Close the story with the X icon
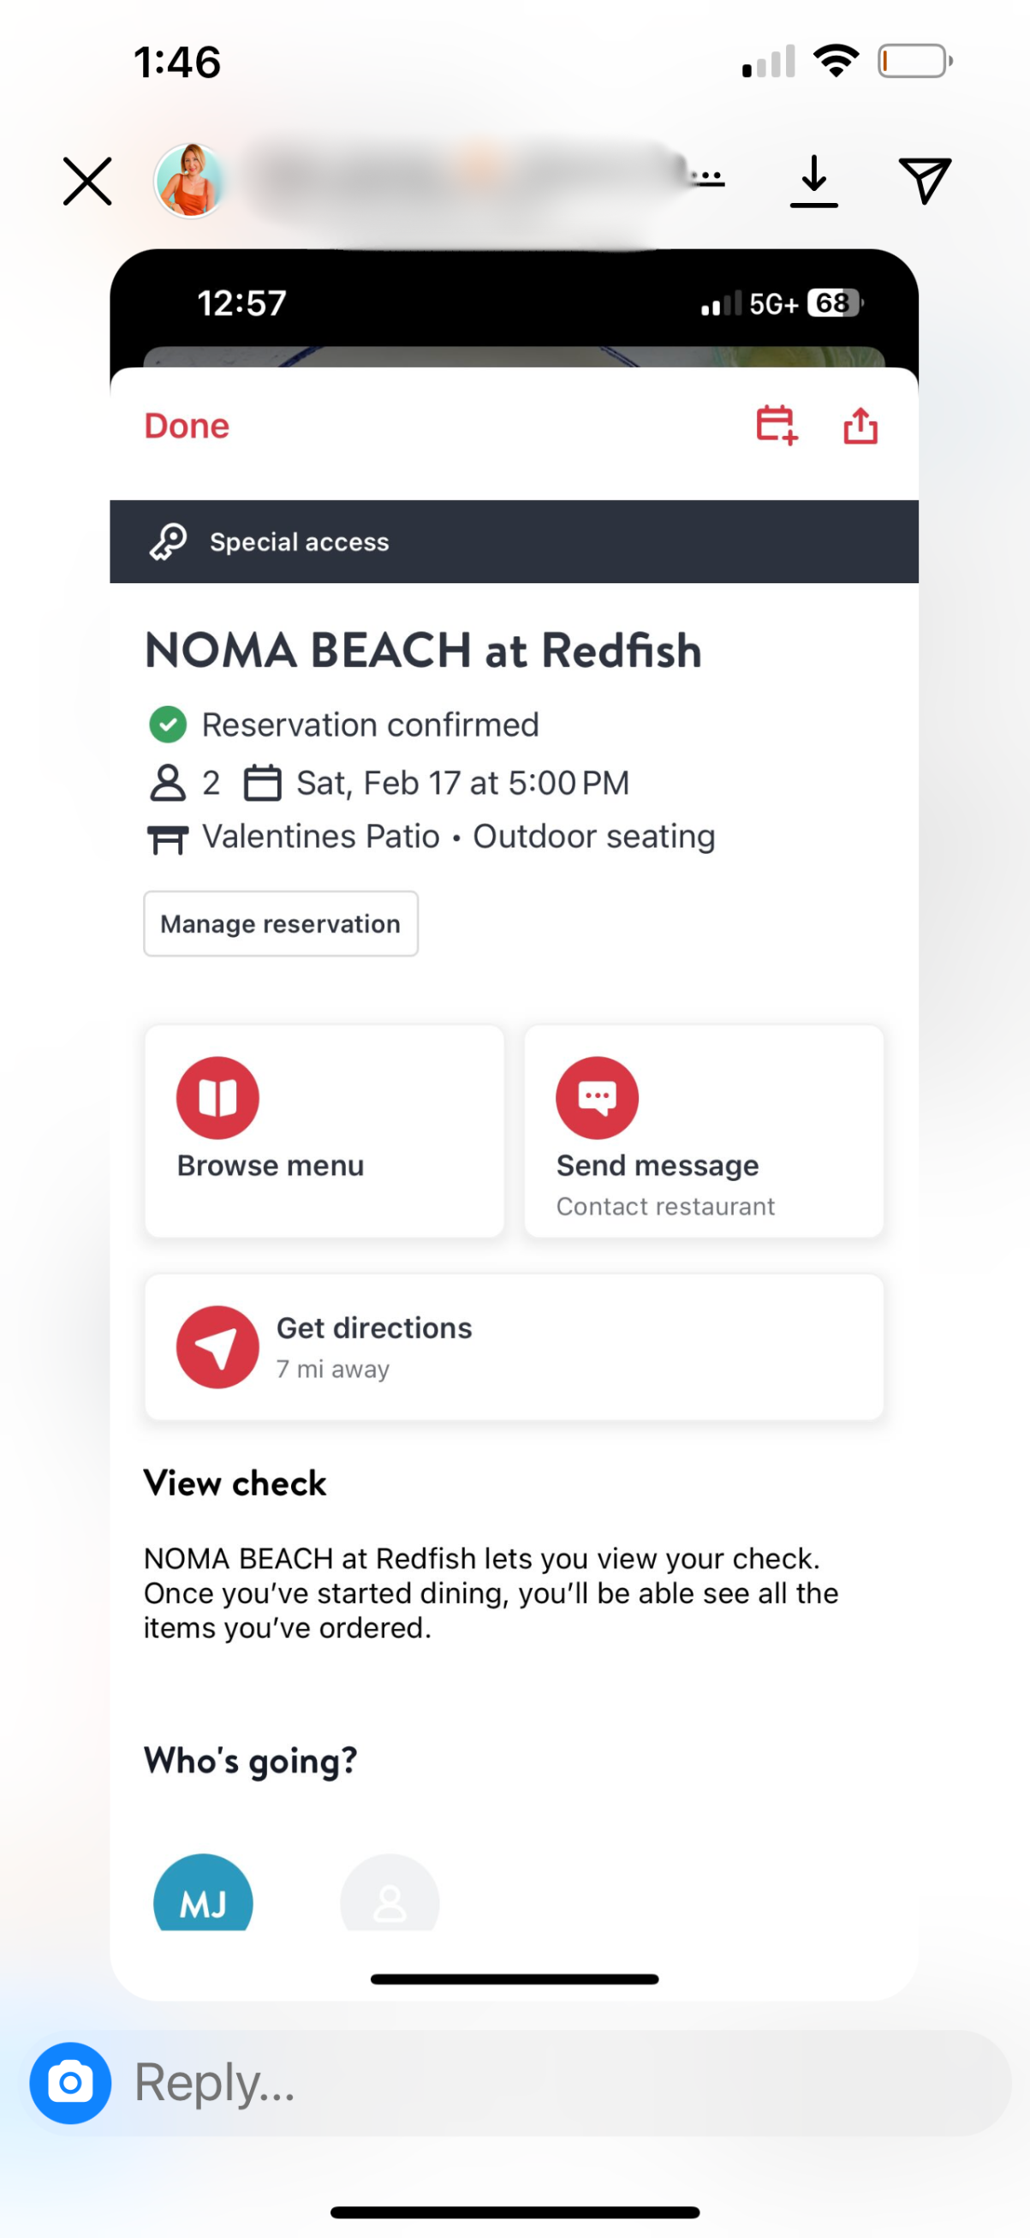The image size is (1030, 2238). tap(87, 182)
